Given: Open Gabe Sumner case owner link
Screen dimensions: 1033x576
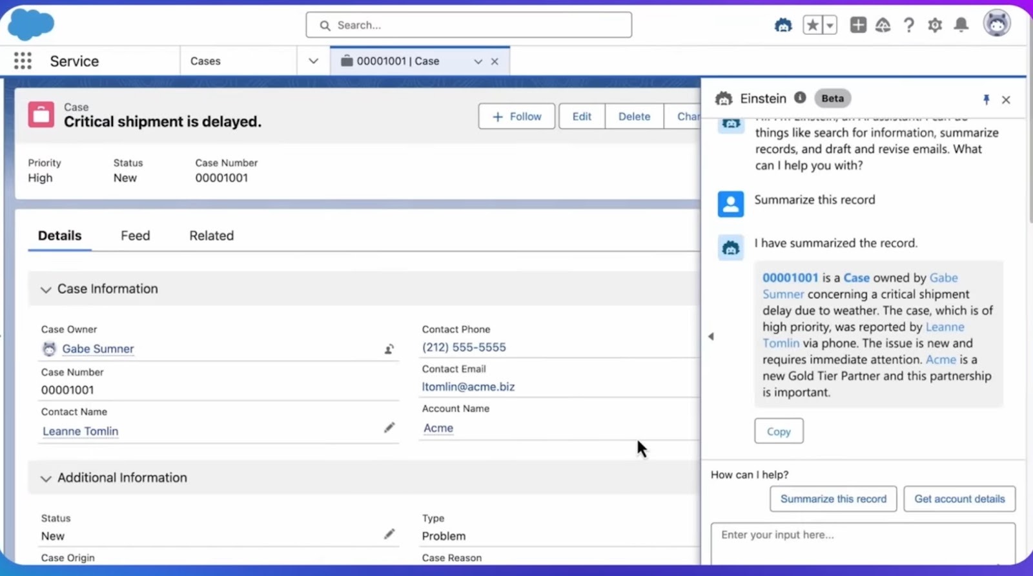Looking at the screenshot, I should [98, 349].
